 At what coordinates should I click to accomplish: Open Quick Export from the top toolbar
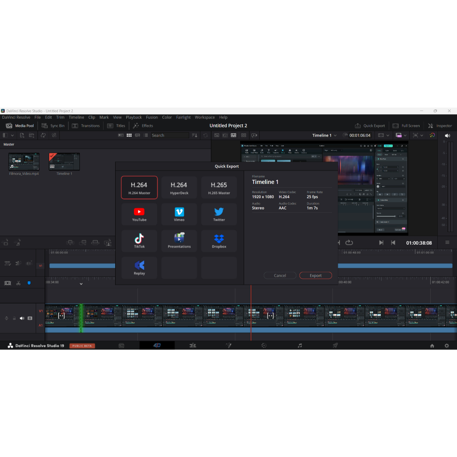(370, 125)
